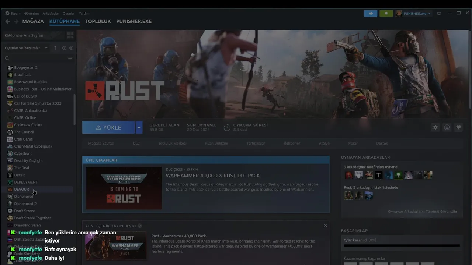Open the Mağaza Sayfası link
Viewport: 472px width, 265px height.
click(101, 144)
